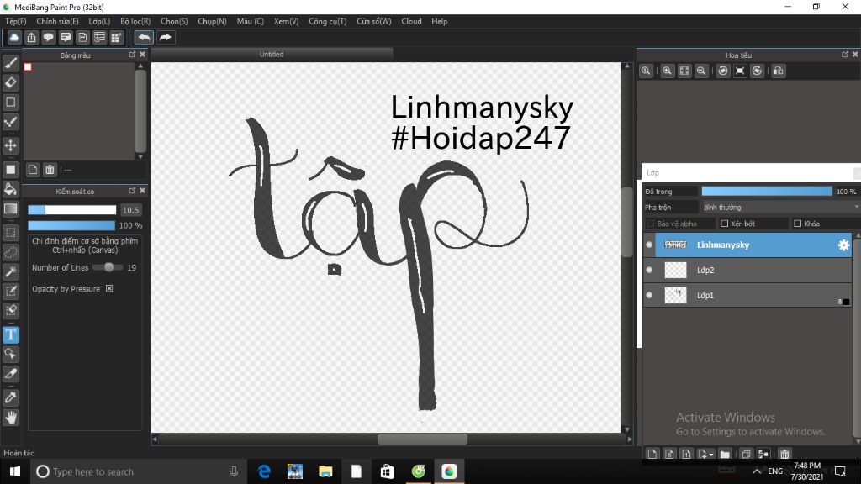The width and height of the screenshot is (861, 484).
Task: Select the Eyedropper tool
Action: click(10, 397)
